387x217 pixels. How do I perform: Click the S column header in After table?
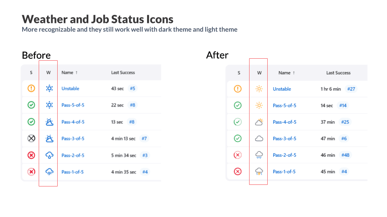tap(239, 73)
